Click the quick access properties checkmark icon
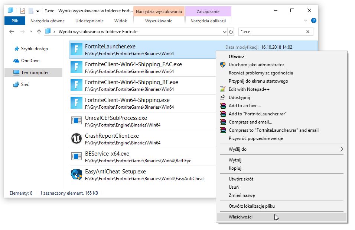Viewport: 355px width, 230px height. click(23, 11)
